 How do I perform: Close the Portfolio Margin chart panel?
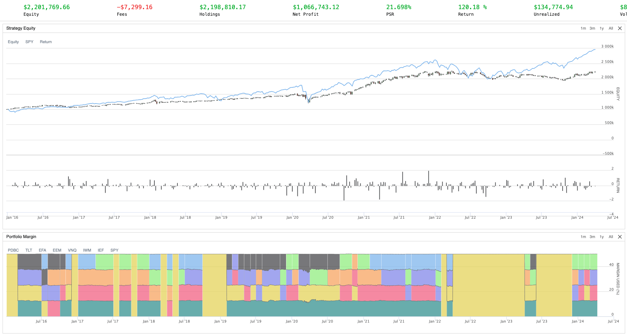coord(620,237)
